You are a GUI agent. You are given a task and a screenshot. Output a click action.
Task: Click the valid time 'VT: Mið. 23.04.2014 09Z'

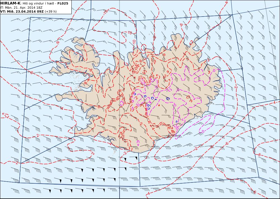click(x=22, y=11)
